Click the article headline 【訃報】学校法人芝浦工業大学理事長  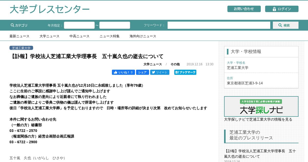pos(86,56)
